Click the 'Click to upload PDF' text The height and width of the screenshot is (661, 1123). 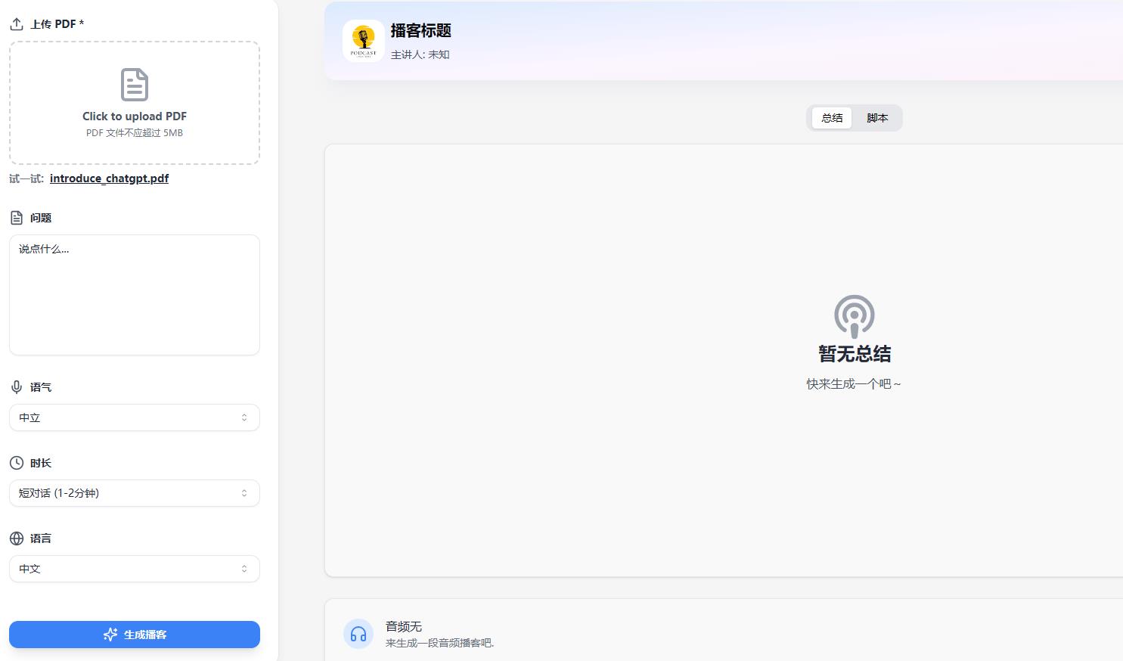click(135, 116)
